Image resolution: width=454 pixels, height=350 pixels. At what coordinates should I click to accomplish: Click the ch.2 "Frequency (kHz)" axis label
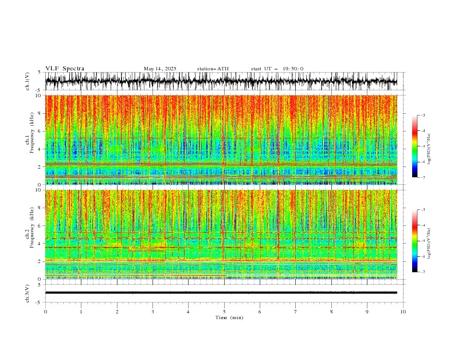point(32,227)
